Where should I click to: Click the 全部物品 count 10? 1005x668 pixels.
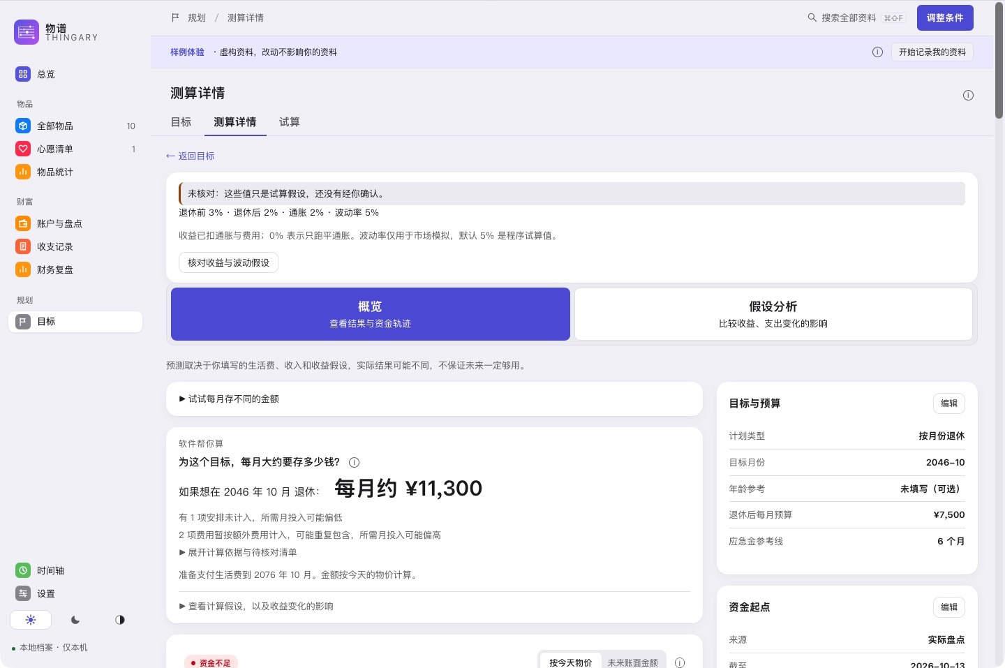pyautogui.click(x=131, y=126)
